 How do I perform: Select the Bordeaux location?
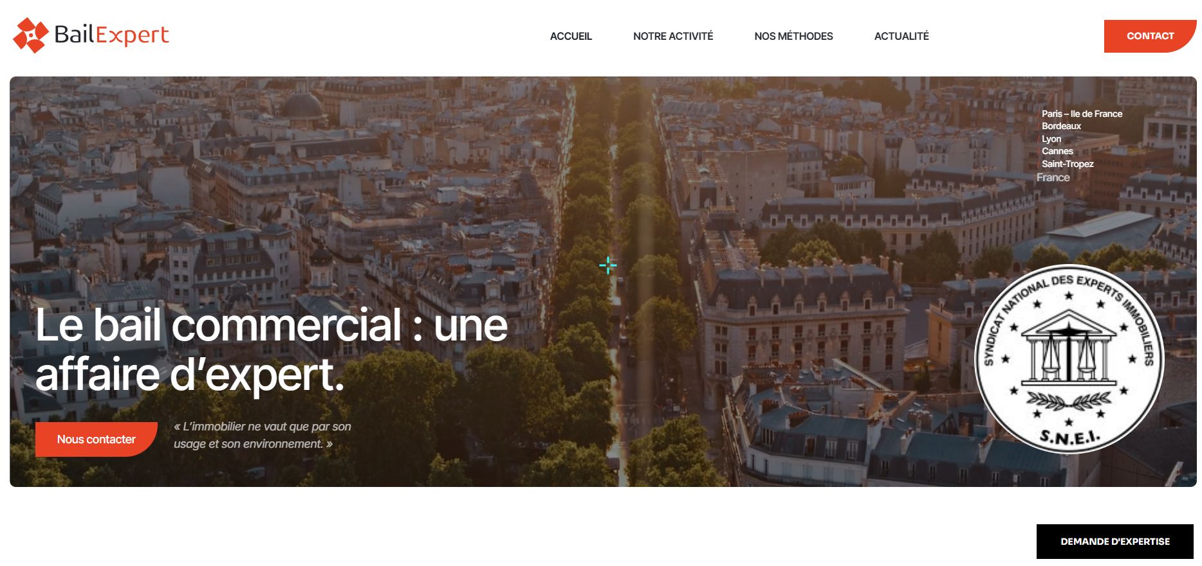click(x=1061, y=126)
